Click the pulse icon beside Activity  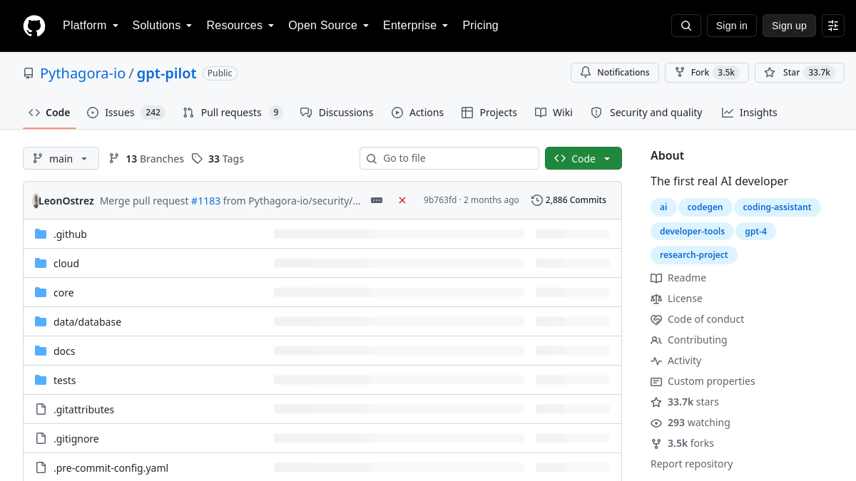(x=656, y=361)
